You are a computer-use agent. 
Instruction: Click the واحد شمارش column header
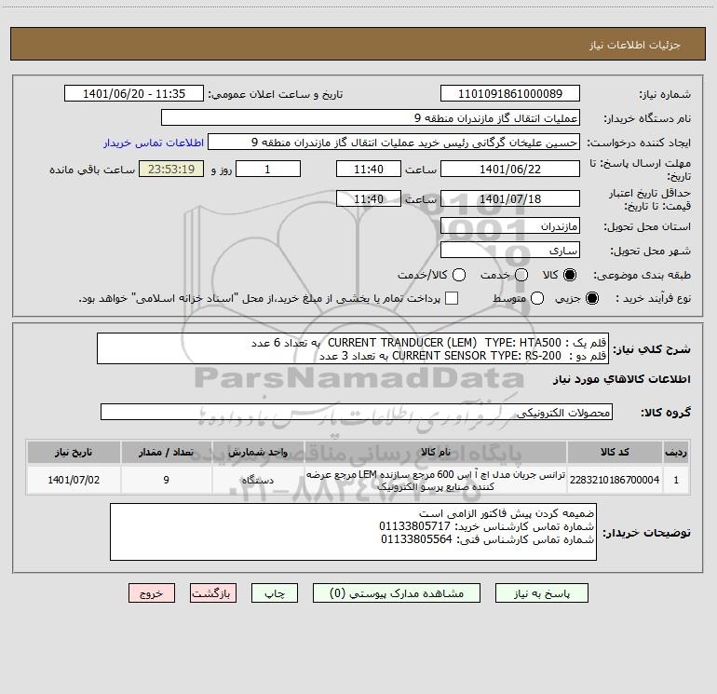[x=258, y=452]
